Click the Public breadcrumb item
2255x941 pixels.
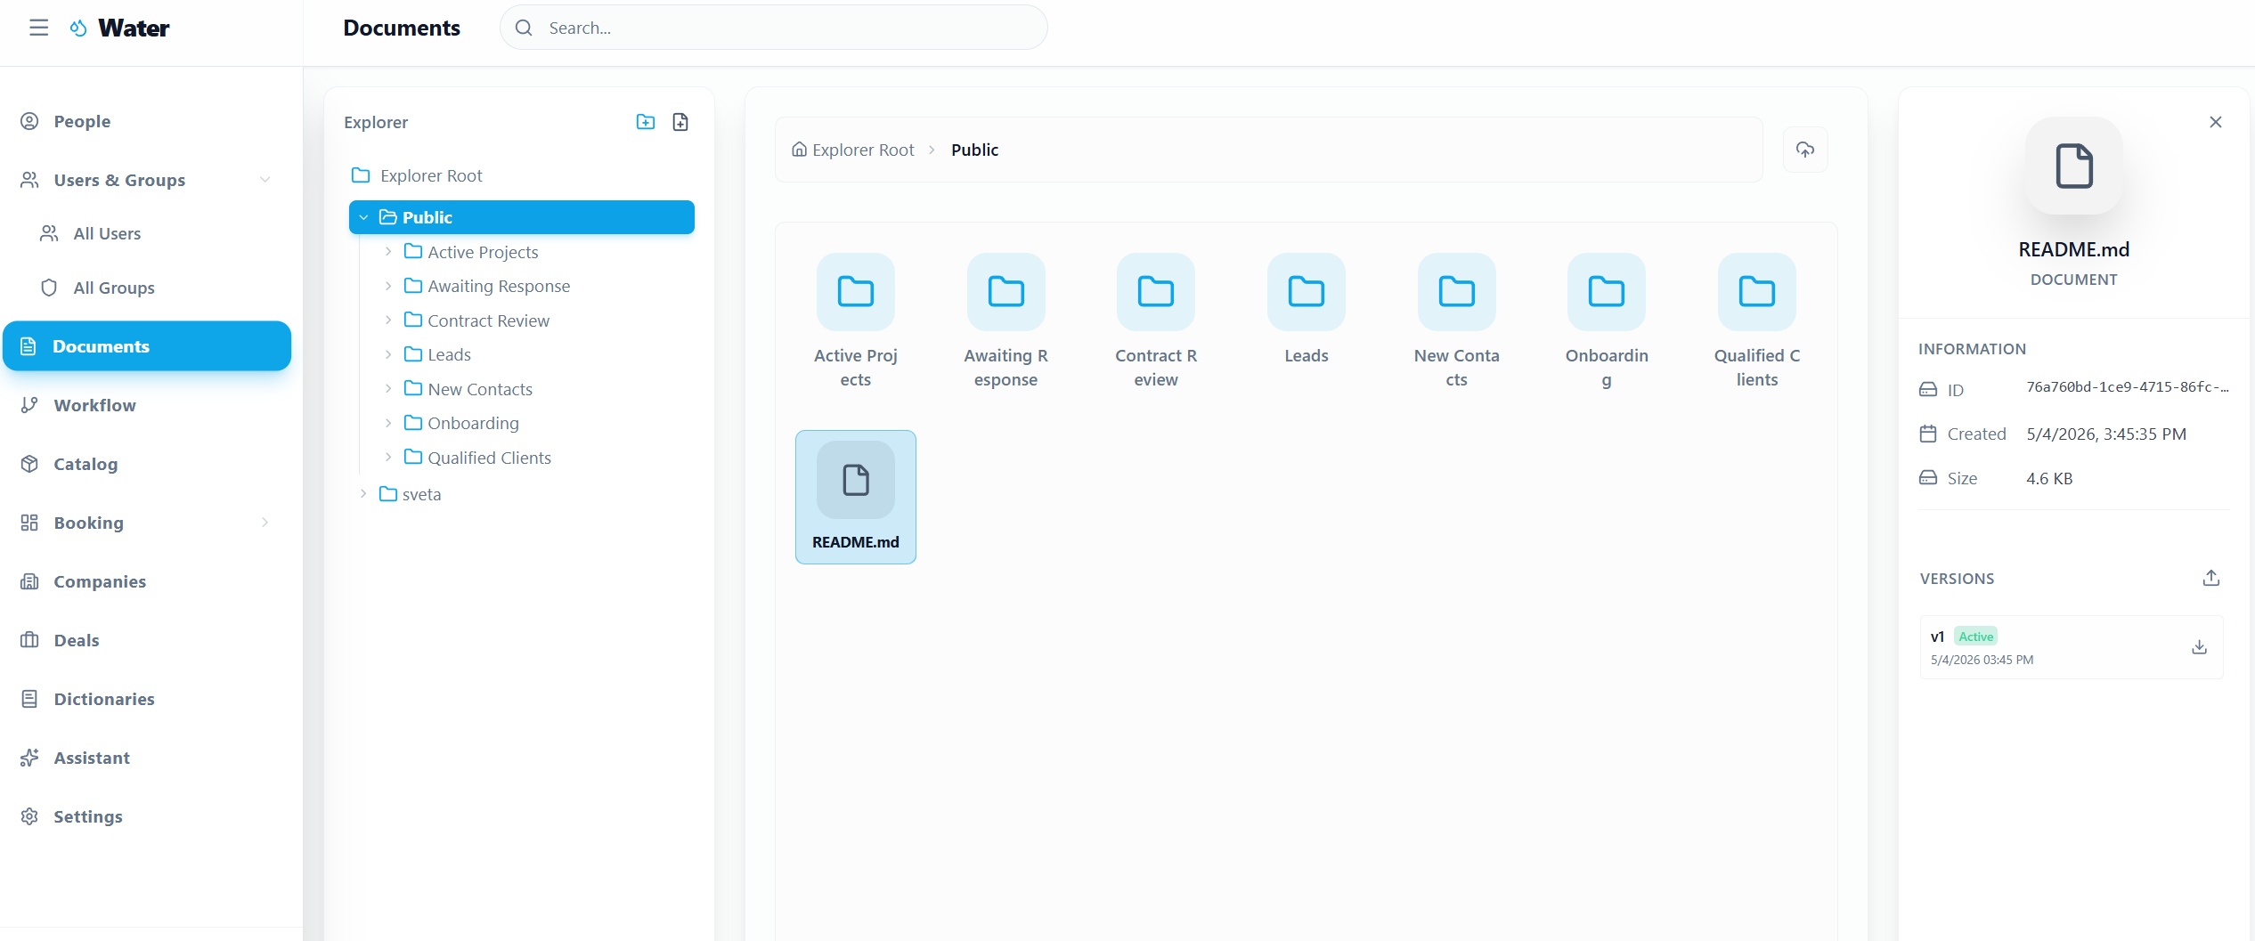[974, 150]
